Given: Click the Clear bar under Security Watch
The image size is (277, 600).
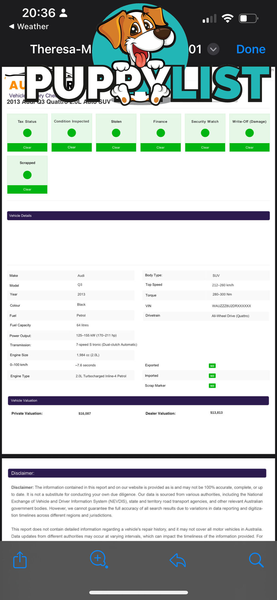Looking at the screenshot, I should (205, 147).
